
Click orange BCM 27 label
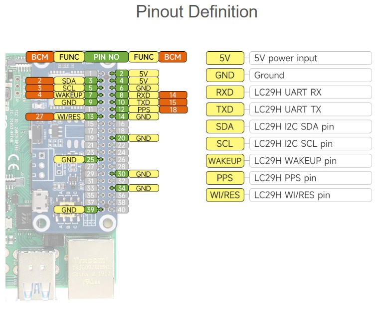click(x=40, y=116)
